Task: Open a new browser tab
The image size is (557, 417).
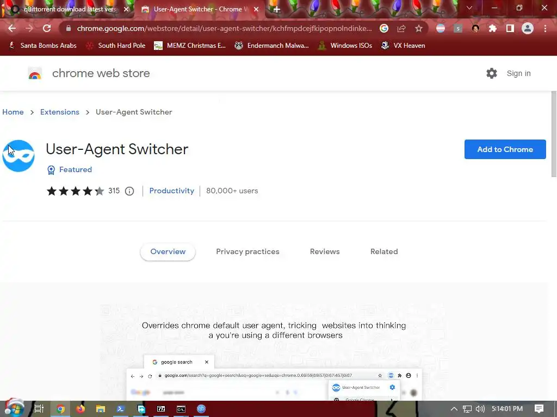Action: tap(277, 10)
